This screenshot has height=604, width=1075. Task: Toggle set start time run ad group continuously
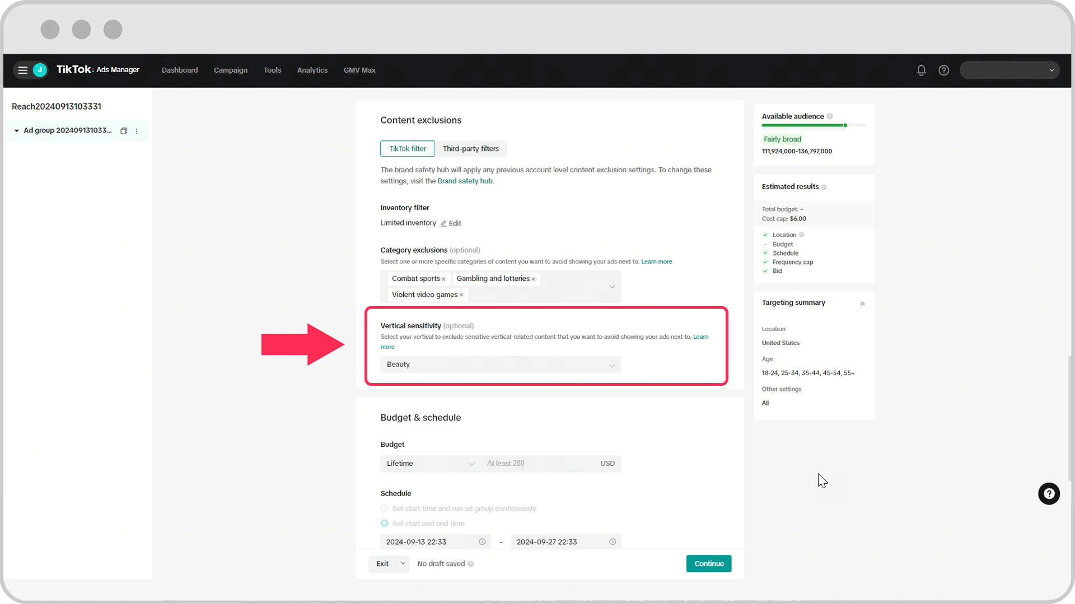[x=384, y=508]
